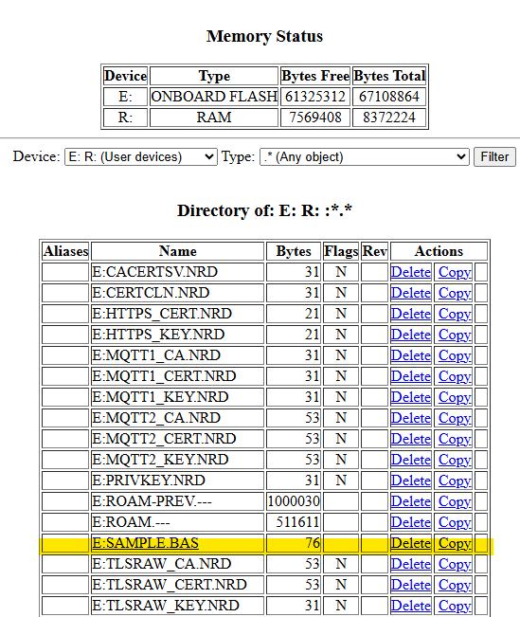The height and width of the screenshot is (617, 520).
Task: Copy the E:HTTPS_CERT.NRD file
Action: pos(455,314)
